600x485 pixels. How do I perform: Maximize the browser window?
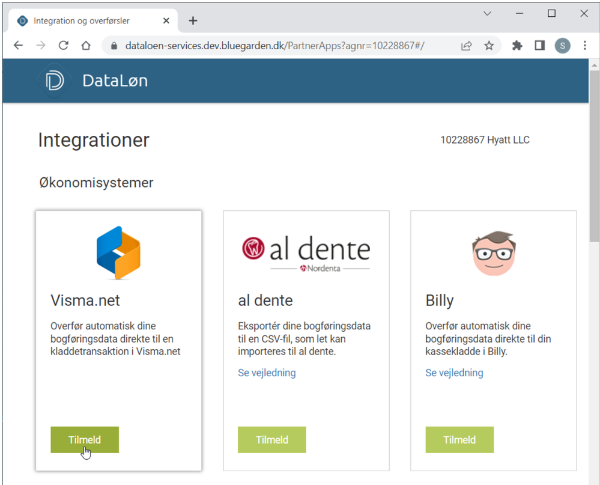click(551, 13)
